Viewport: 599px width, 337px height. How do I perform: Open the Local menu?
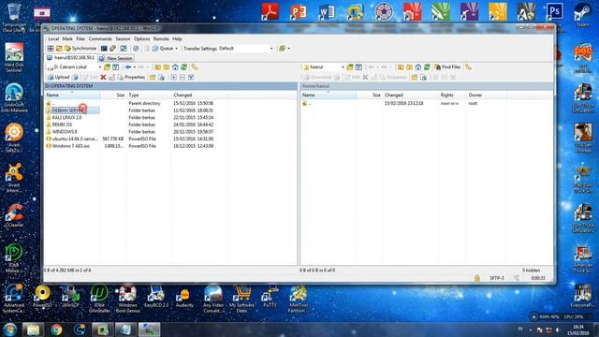coord(53,39)
